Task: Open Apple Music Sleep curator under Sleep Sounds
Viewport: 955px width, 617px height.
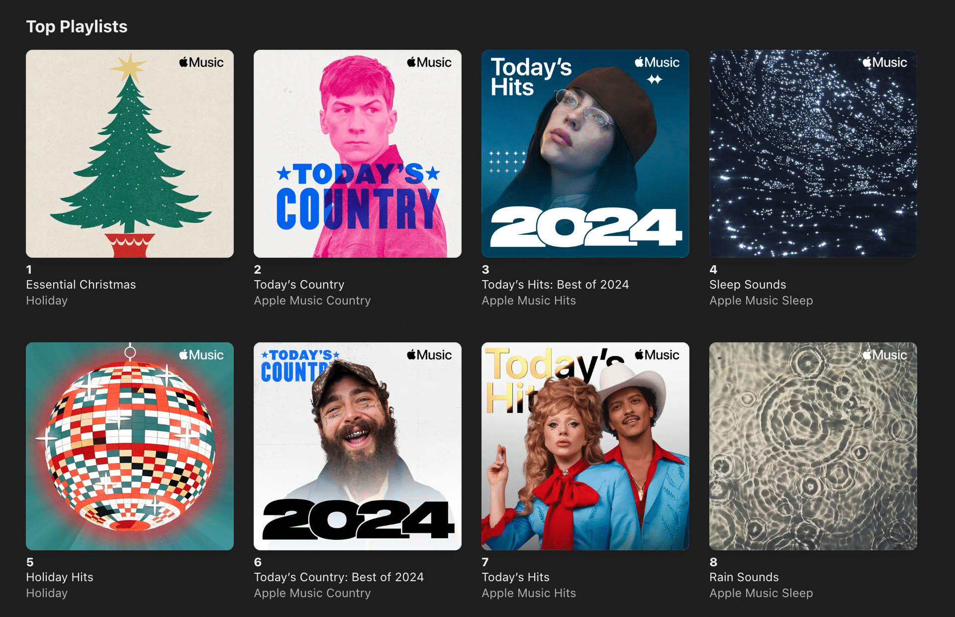Action: click(761, 301)
